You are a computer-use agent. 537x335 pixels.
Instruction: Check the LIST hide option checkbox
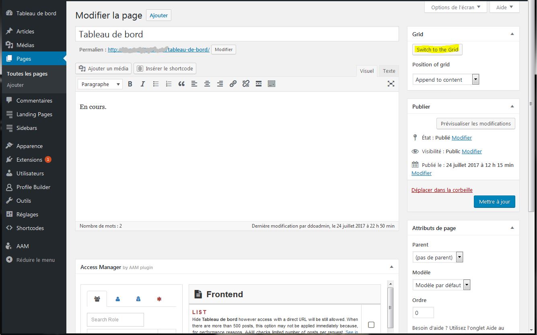371,325
